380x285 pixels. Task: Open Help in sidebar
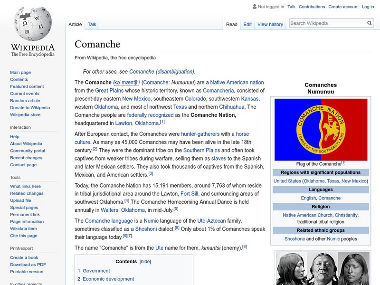[x=15, y=137]
